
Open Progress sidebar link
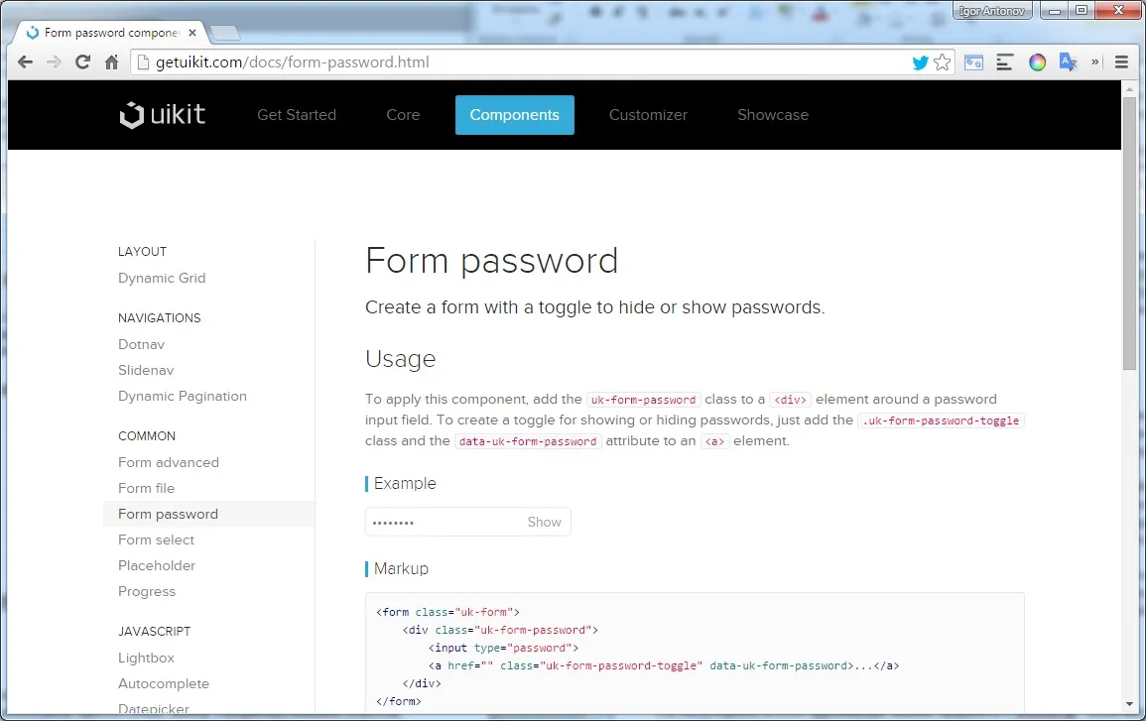[x=147, y=592]
